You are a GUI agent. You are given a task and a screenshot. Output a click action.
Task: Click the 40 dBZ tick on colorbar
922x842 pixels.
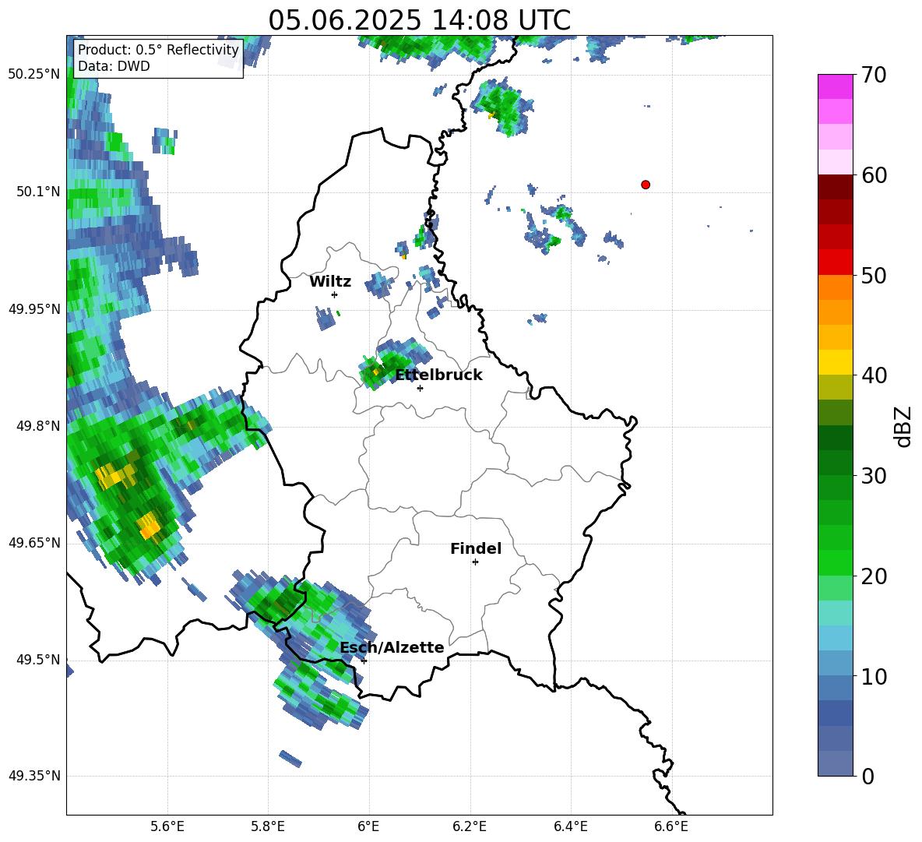[874, 375]
